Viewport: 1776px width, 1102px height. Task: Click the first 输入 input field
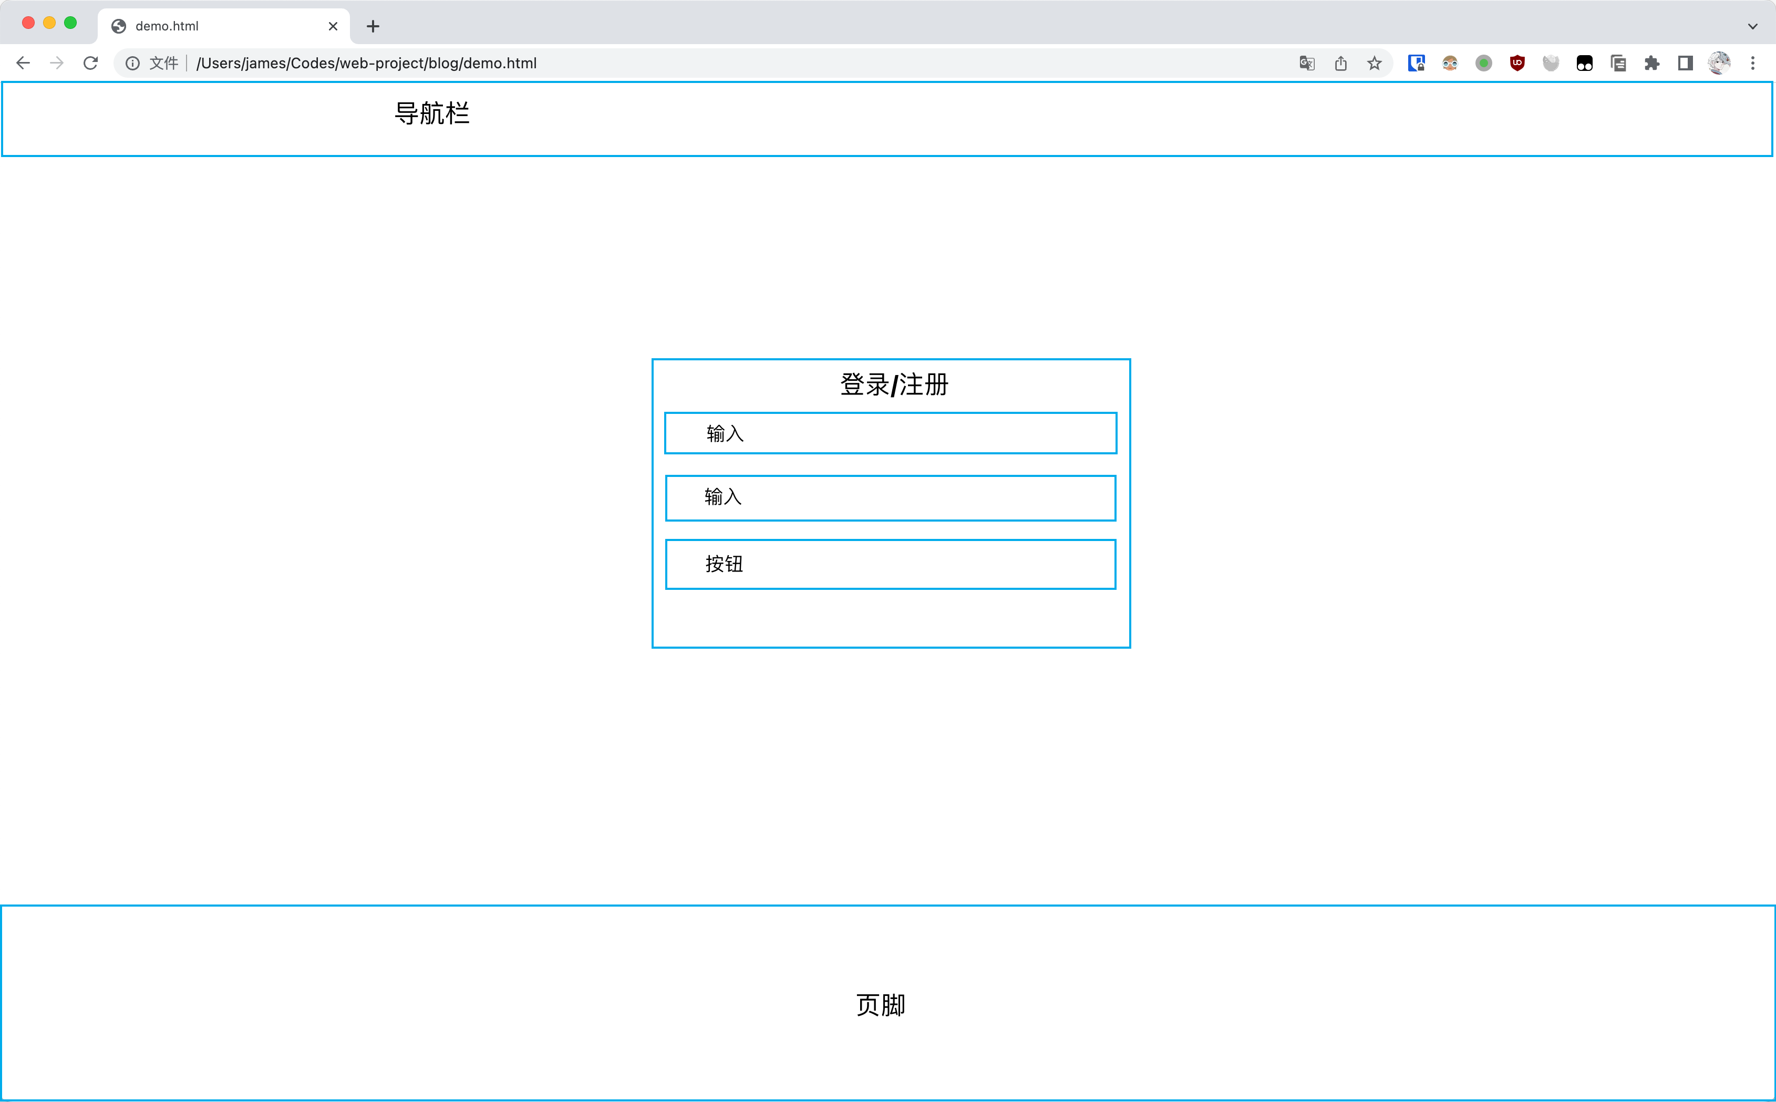(890, 433)
